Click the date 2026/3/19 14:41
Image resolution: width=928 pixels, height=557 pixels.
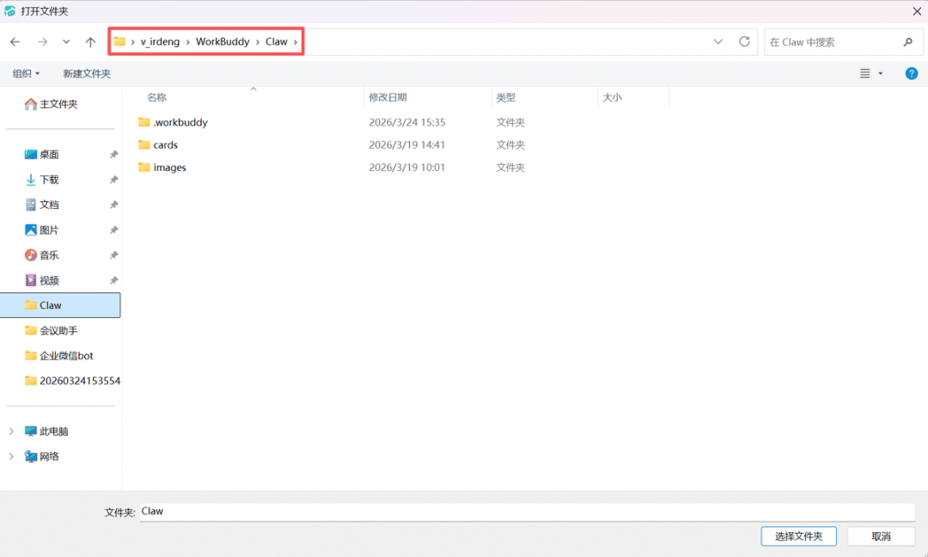tap(407, 145)
